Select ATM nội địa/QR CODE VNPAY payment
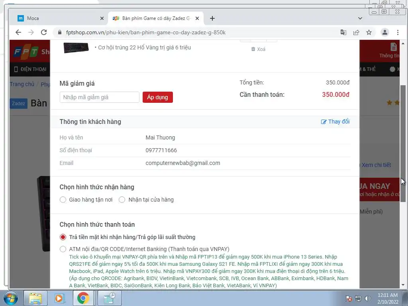This screenshot has height=306, width=408. (63, 249)
